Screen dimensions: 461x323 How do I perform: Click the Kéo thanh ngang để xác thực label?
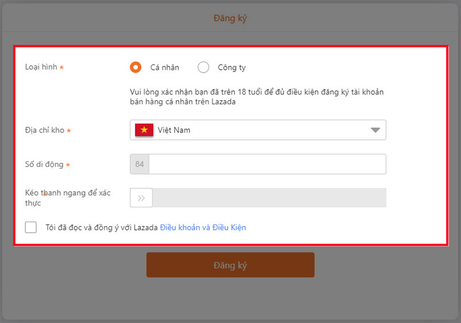[67, 198]
